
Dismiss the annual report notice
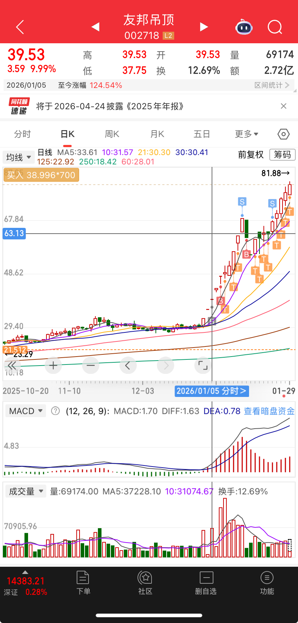tap(284, 106)
